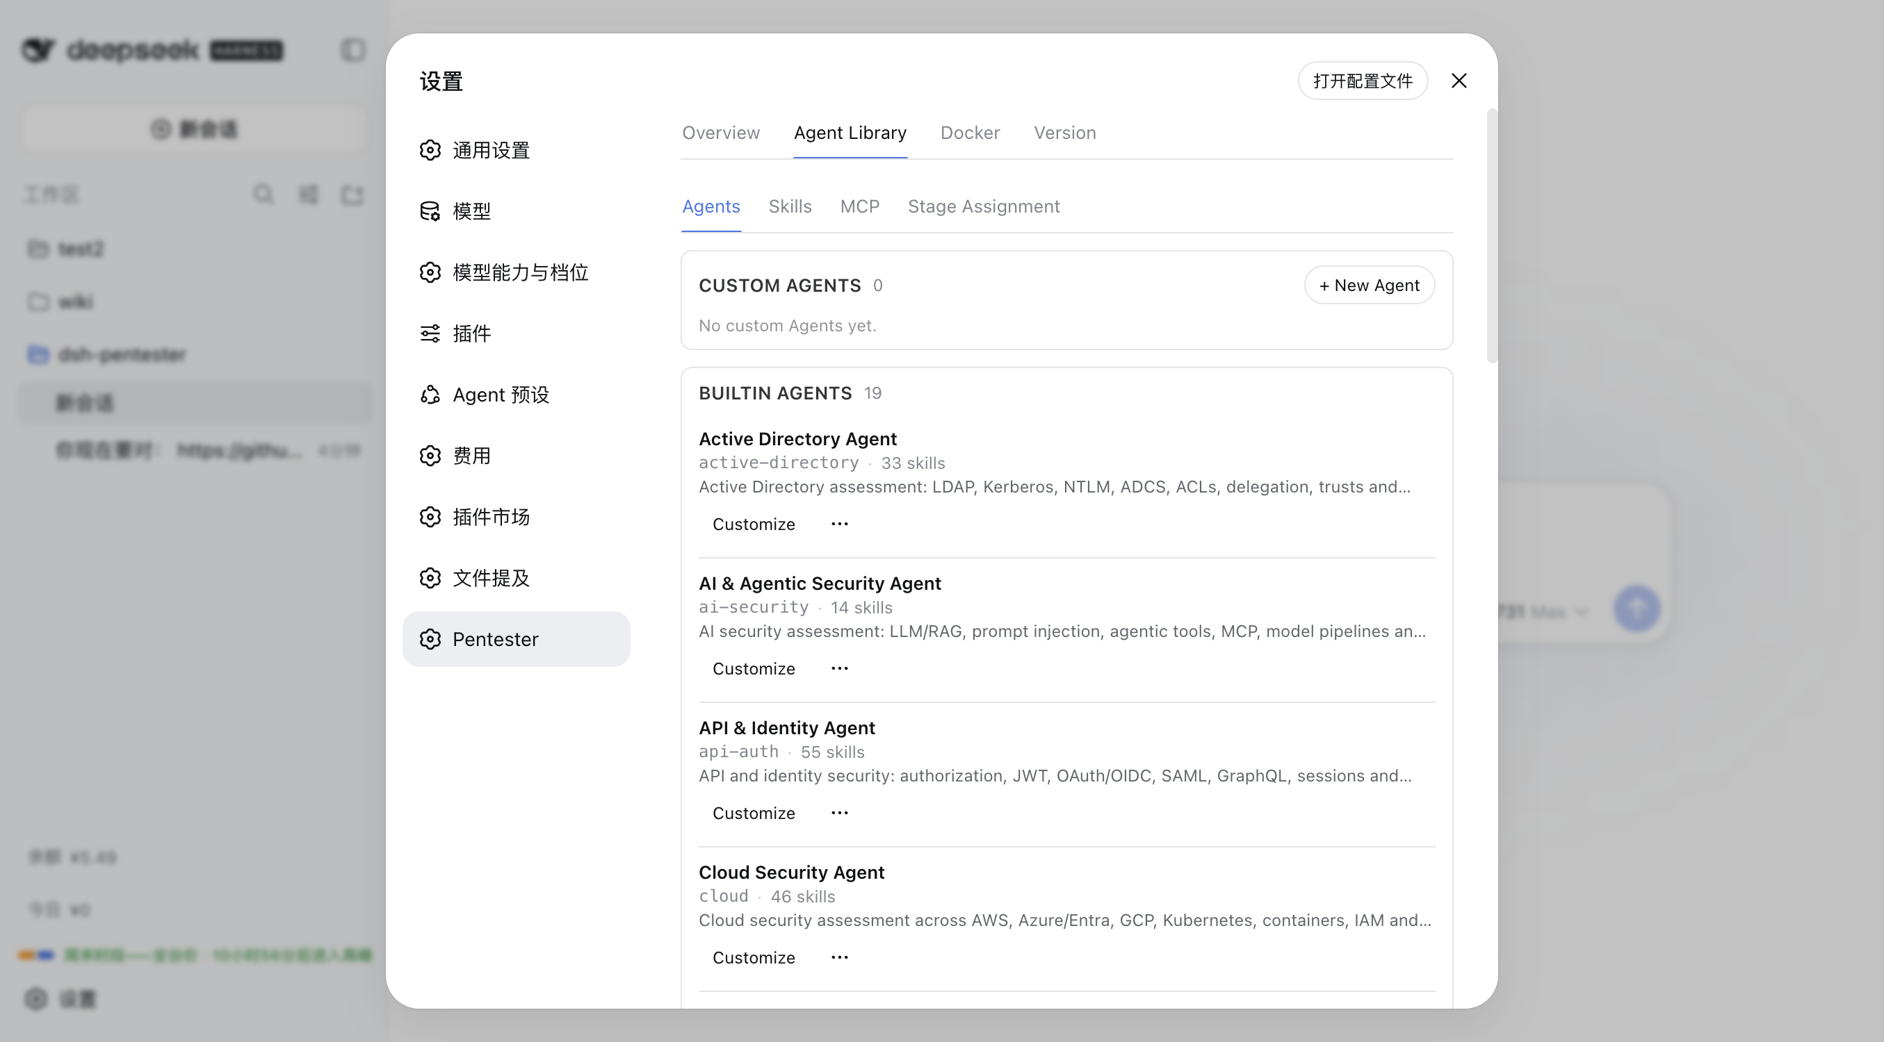Image resolution: width=1884 pixels, height=1042 pixels.
Task: Click the api-auth identifier text
Action: (x=739, y=751)
